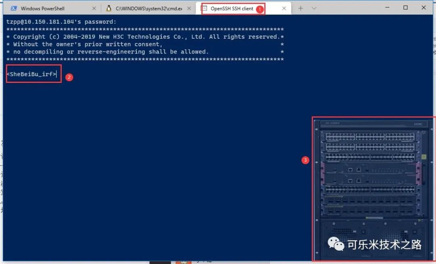Close the OpenSSH SSH client tab

(284, 8)
